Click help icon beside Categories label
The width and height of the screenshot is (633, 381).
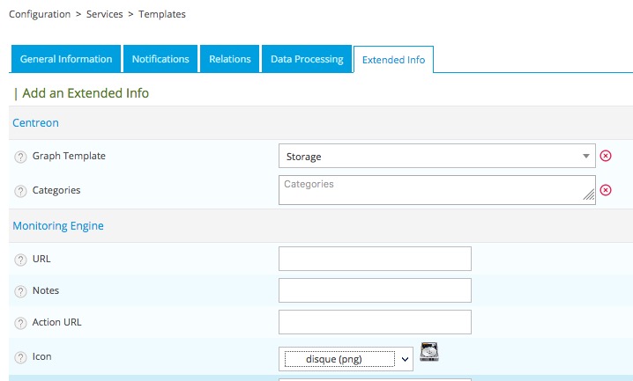pos(20,190)
